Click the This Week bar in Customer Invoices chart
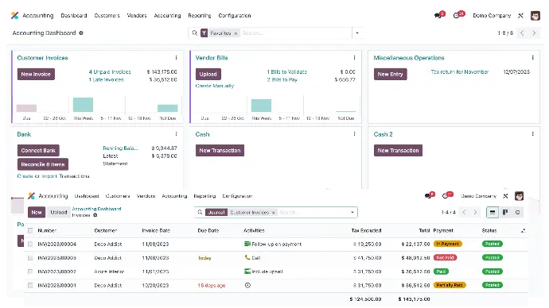 tap(83, 105)
